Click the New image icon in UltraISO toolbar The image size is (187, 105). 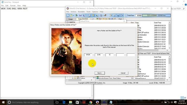coord(68,15)
